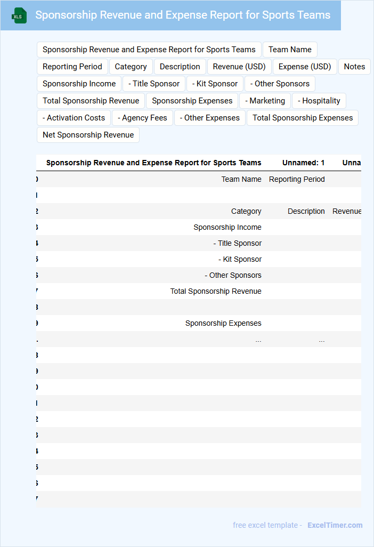Select the Team Name tag
Viewport: 374px width, 547px height.
click(x=290, y=50)
